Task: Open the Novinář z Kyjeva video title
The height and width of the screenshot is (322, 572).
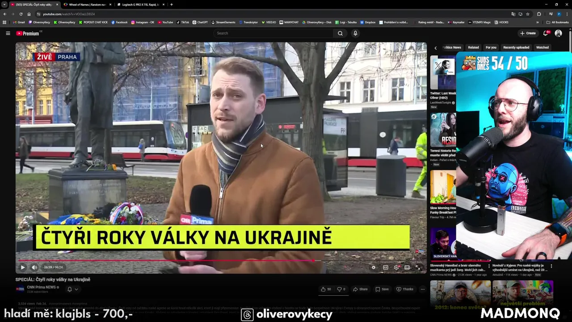Action: 520,267
